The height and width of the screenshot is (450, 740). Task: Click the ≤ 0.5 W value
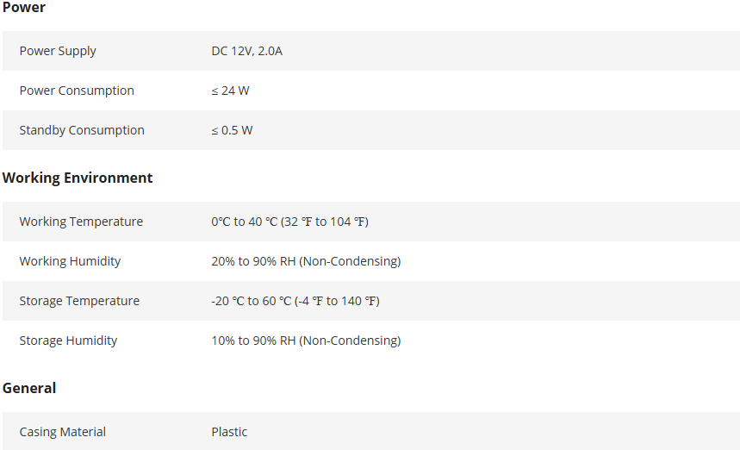click(x=232, y=130)
